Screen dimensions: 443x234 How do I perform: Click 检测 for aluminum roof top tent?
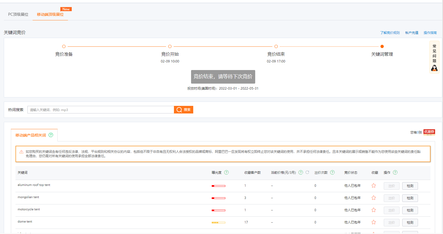tap(410, 186)
